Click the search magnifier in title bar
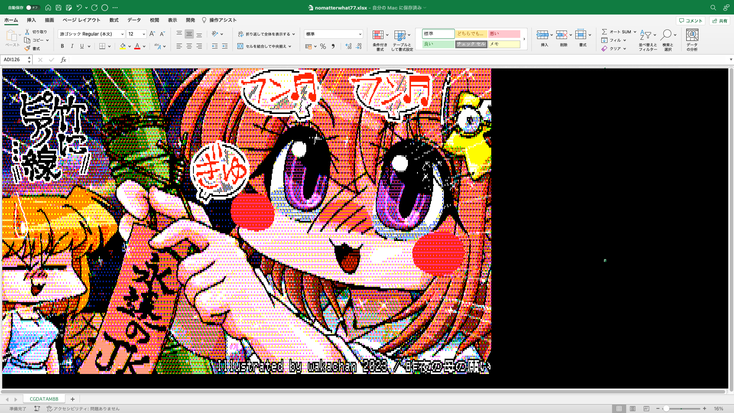This screenshot has height=413, width=734. pos(713,8)
